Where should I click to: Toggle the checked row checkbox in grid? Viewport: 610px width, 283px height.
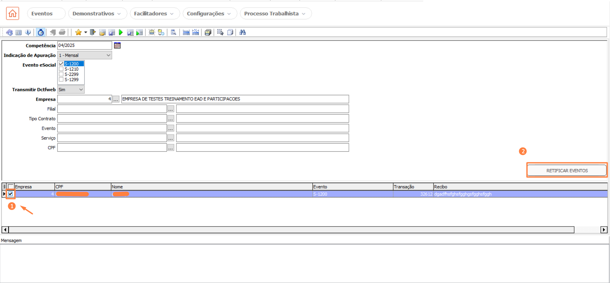[11, 194]
